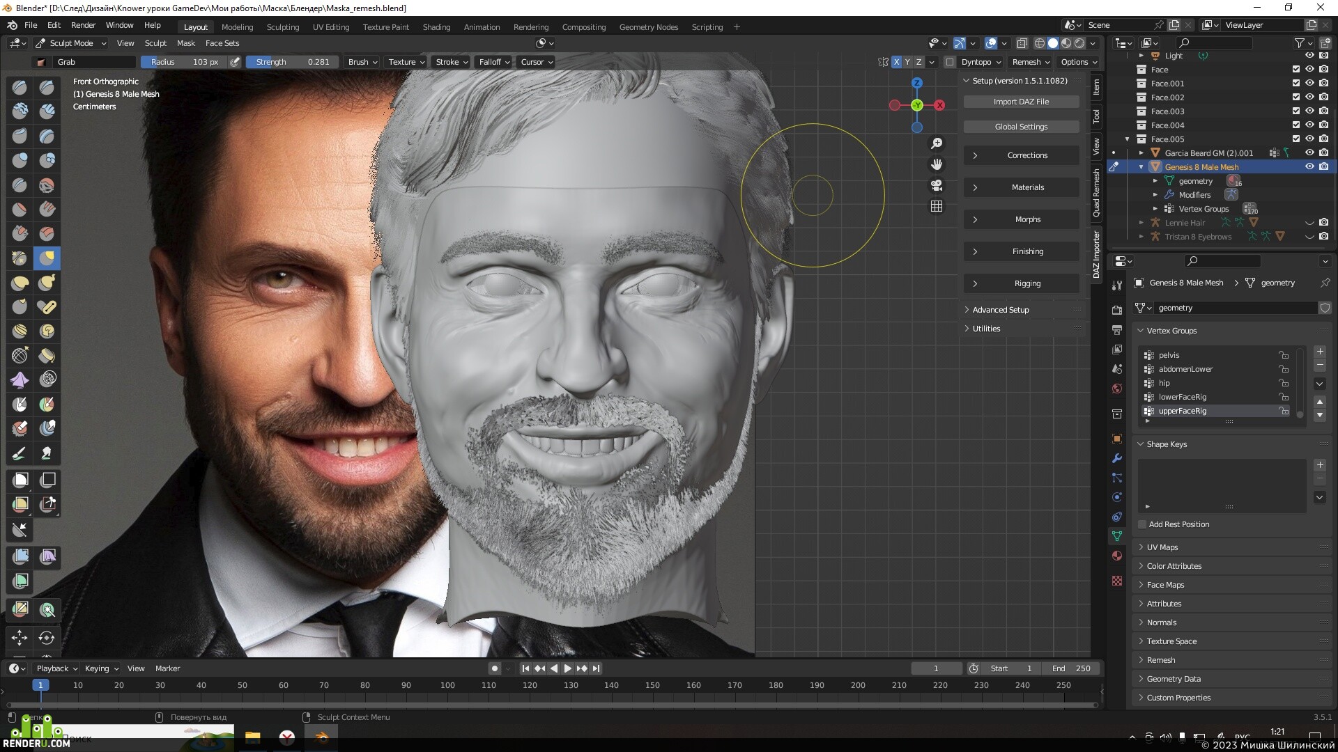Viewport: 1338px width, 752px height.
Task: Select the active Grab sculpt brush
Action: point(47,258)
